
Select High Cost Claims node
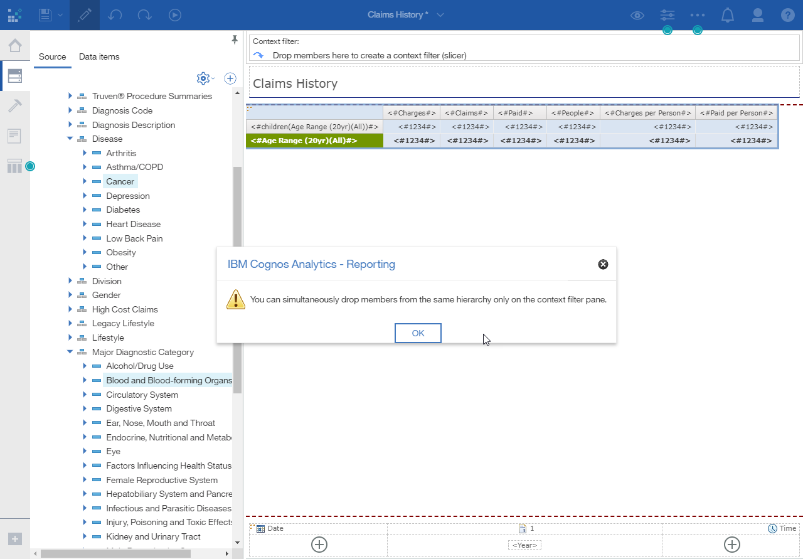click(125, 309)
